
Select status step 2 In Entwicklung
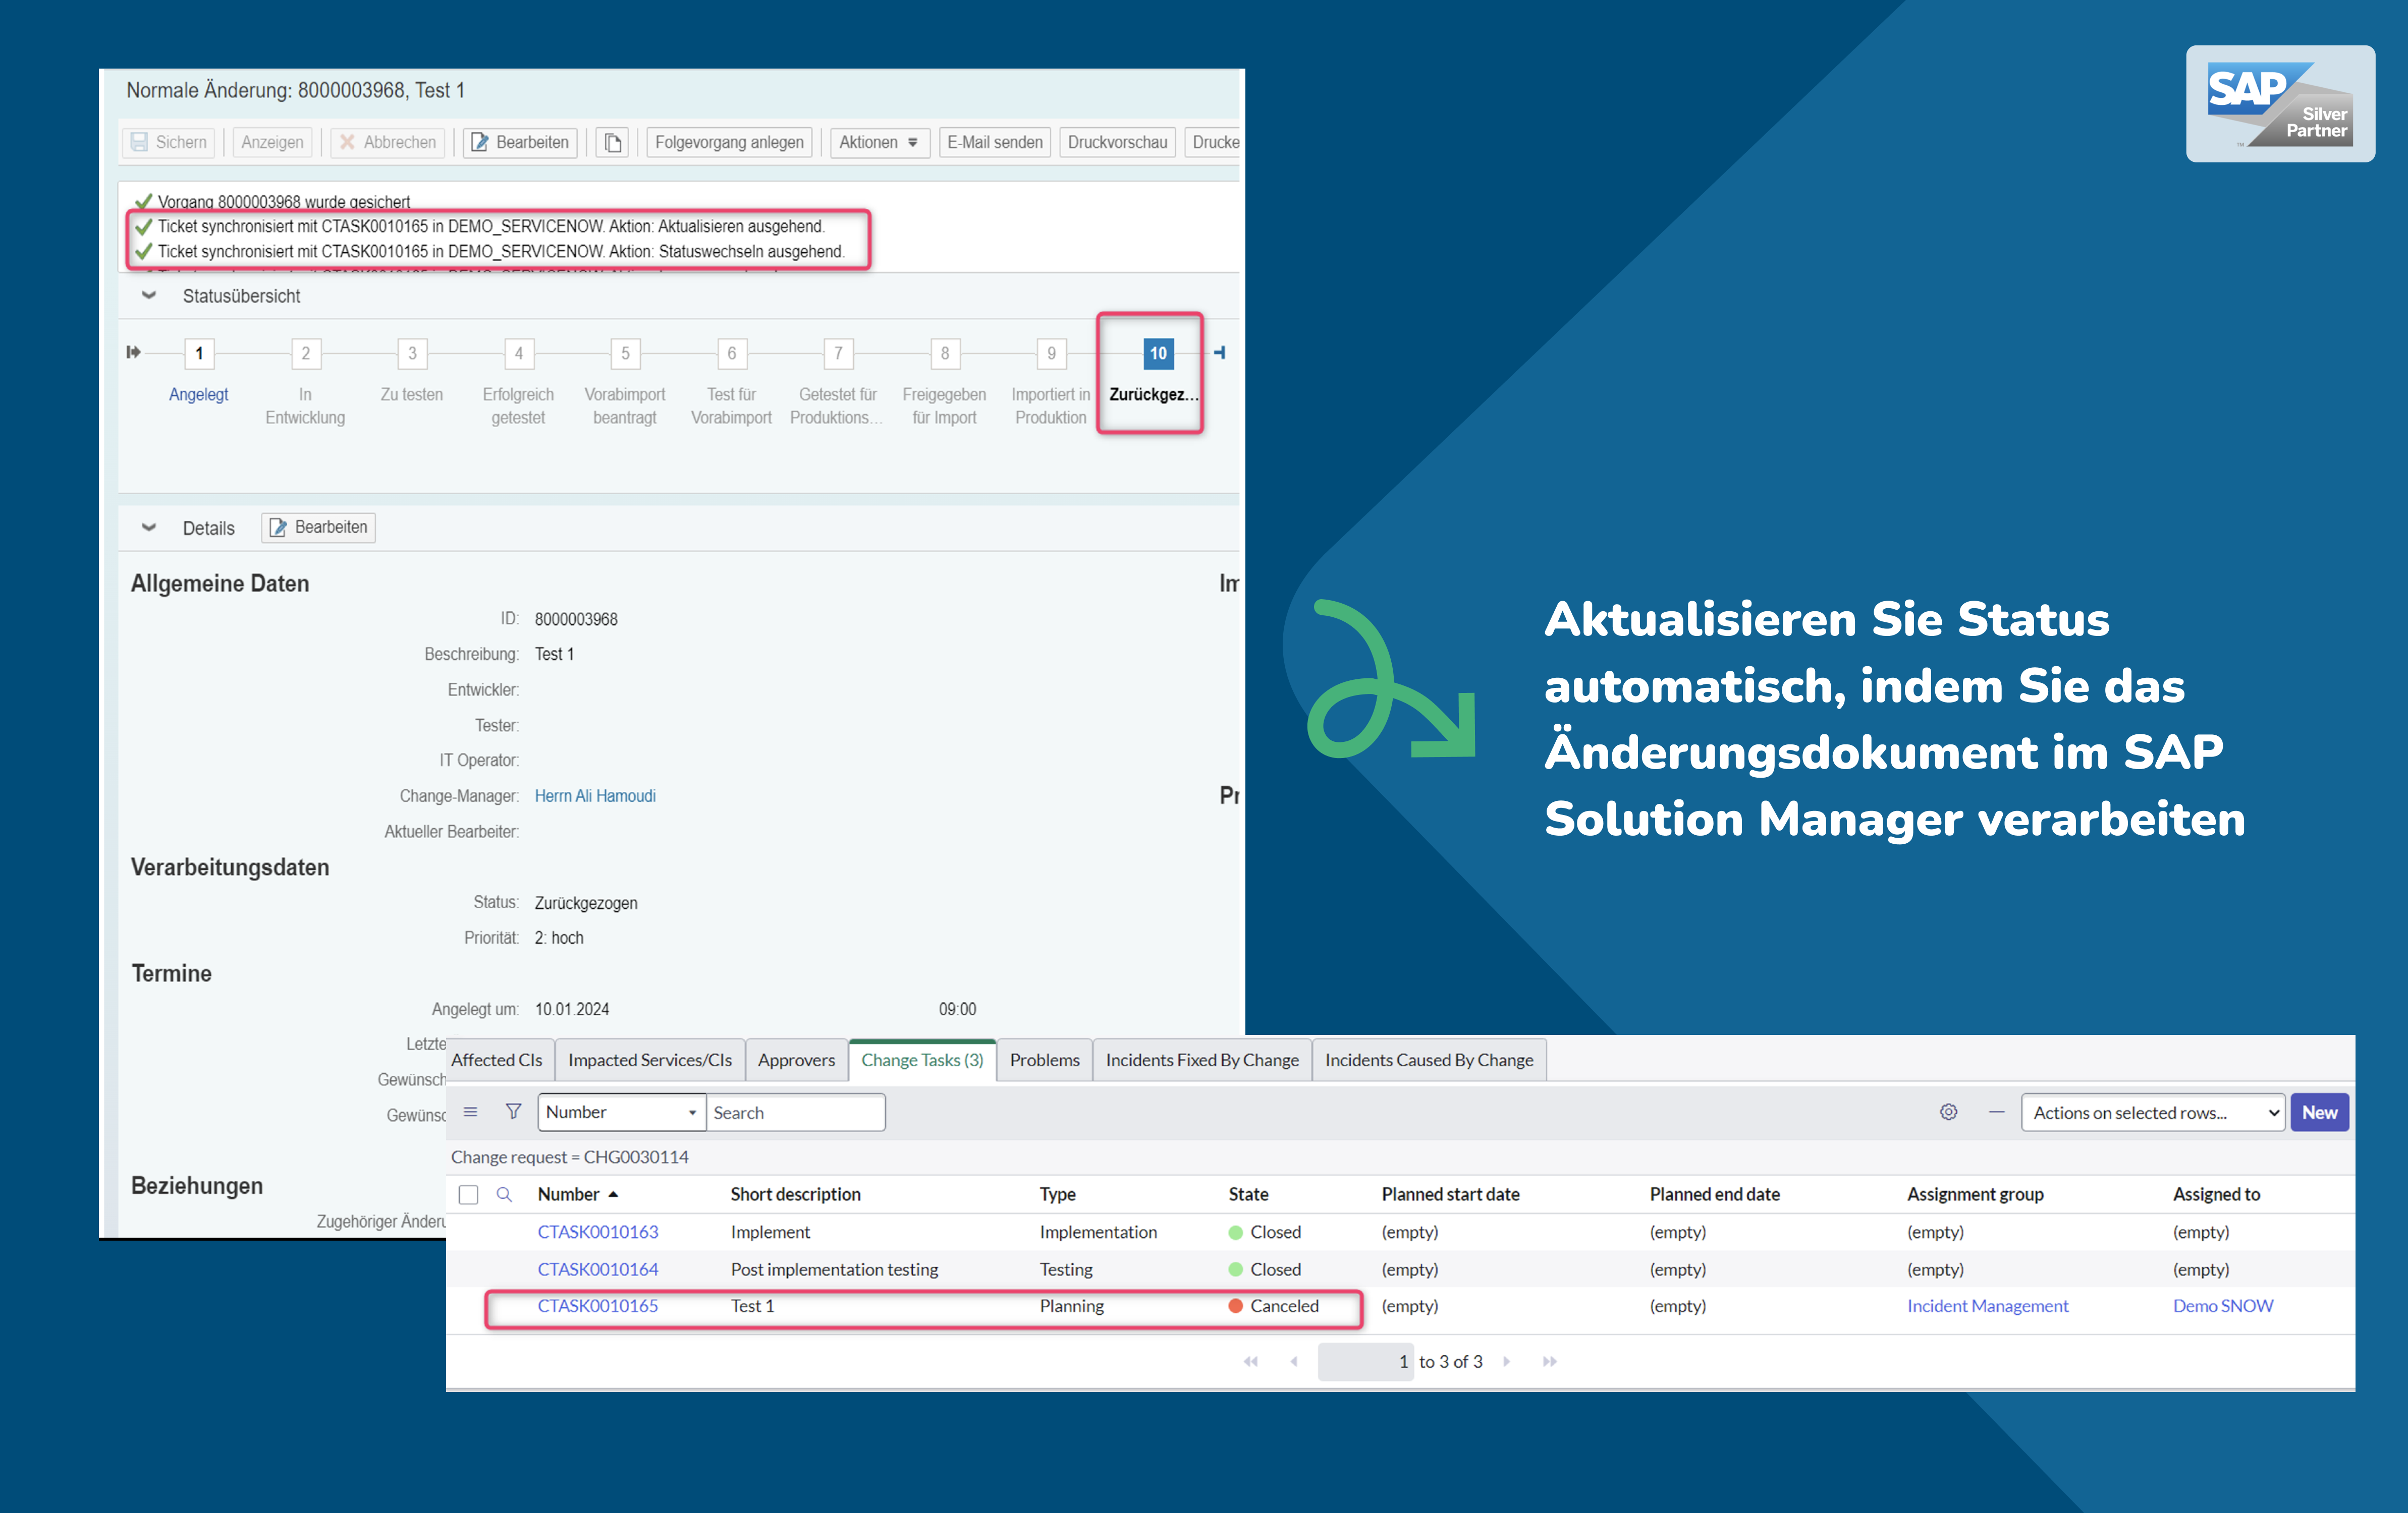click(305, 353)
